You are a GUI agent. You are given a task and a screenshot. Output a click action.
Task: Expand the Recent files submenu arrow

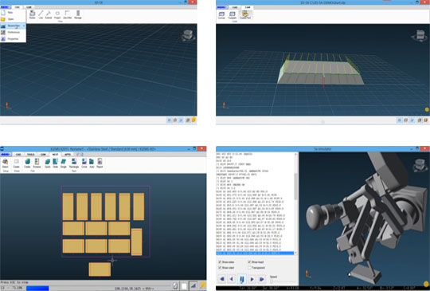24,26
